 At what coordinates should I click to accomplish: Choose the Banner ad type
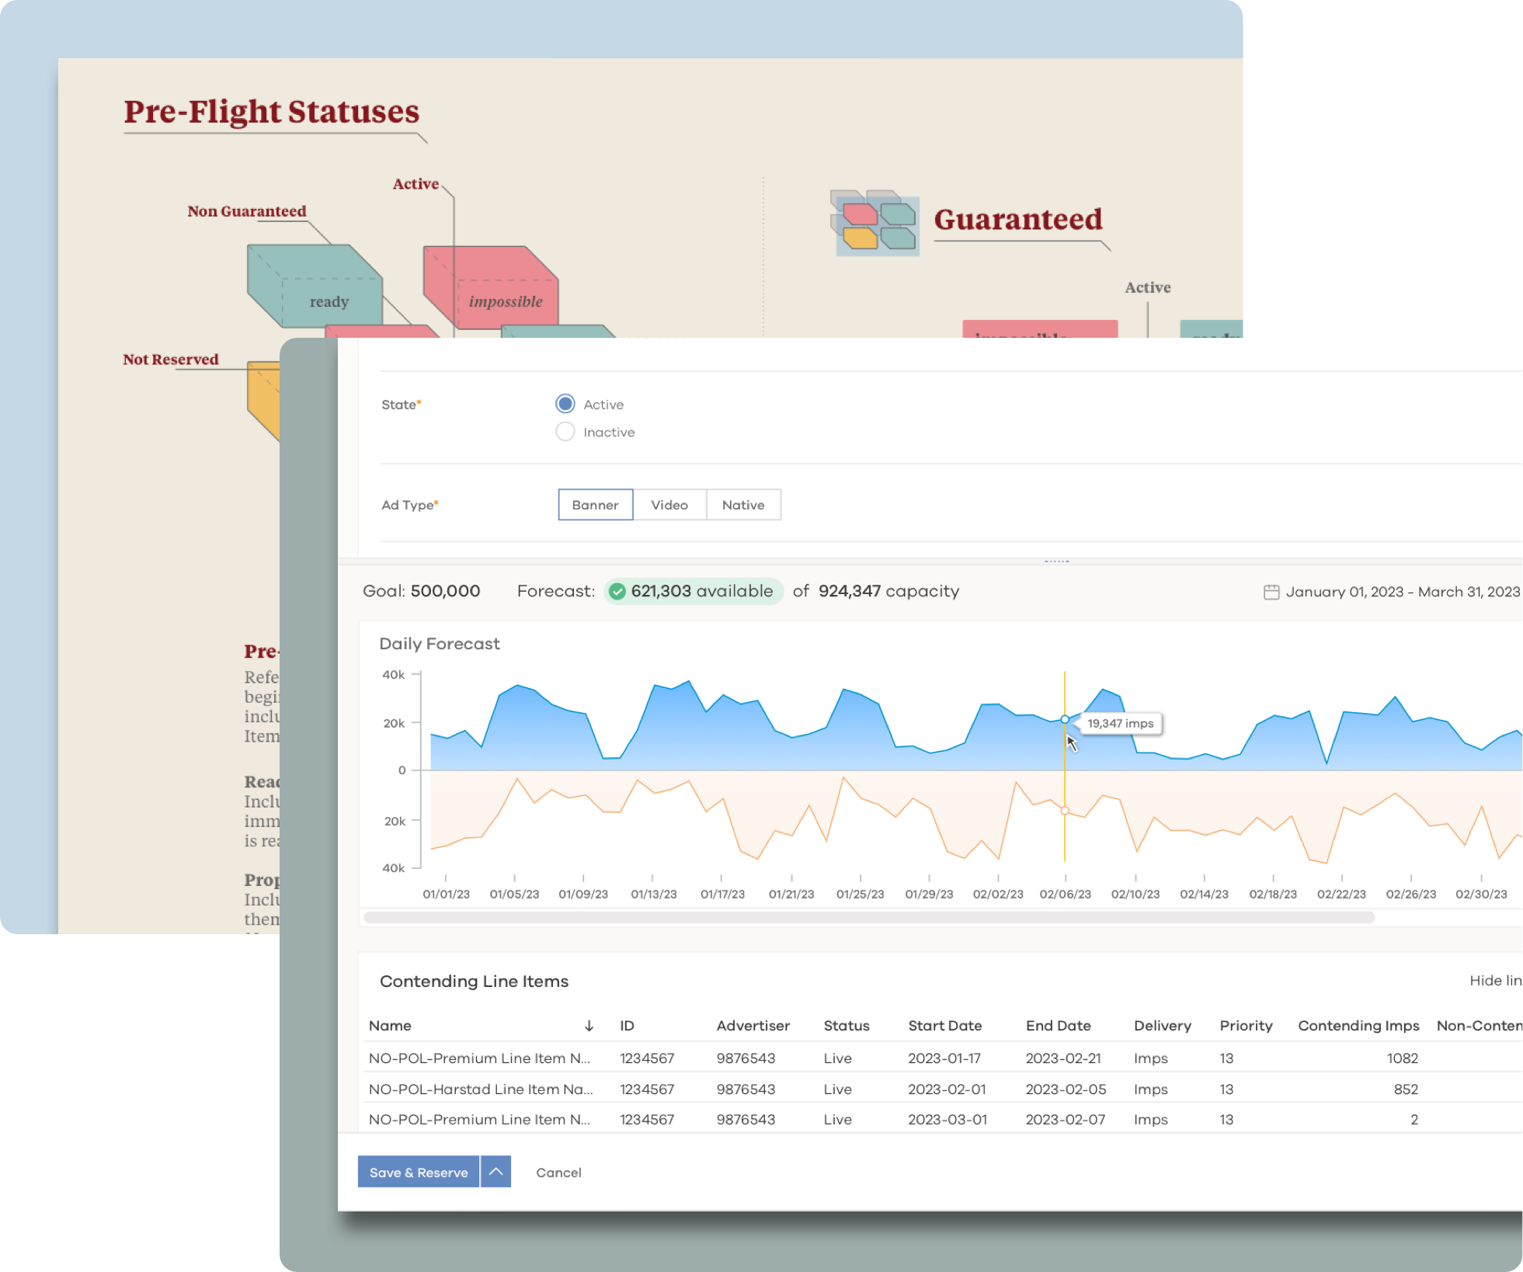click(595, 505)
